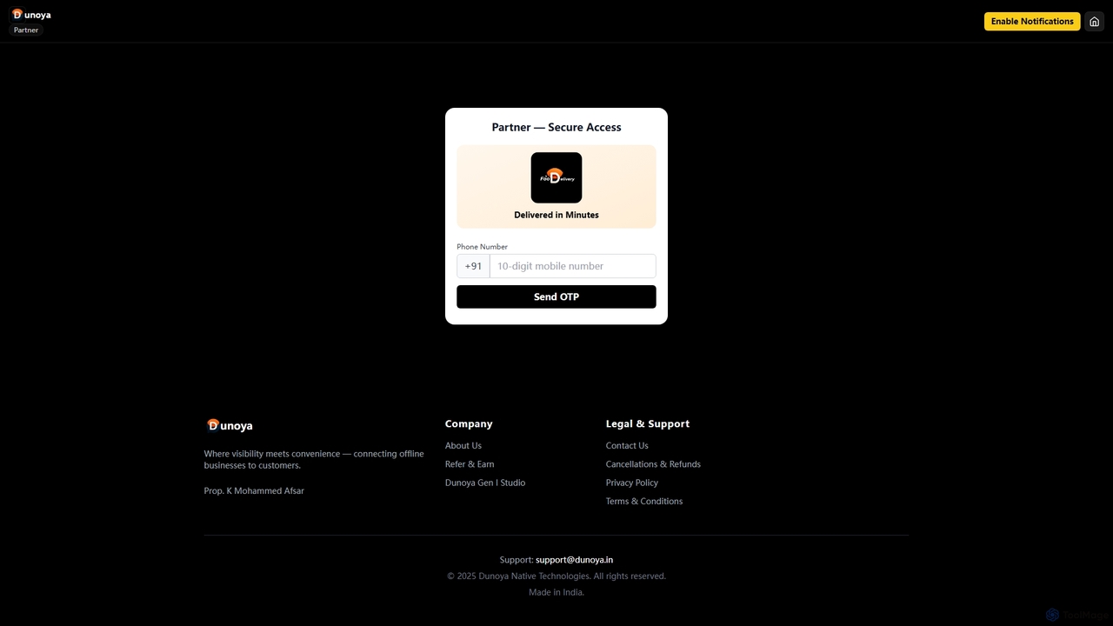This screenshot has width=1113, height=626.
Task: Click the Food Delivery logo thumbnail
Action: tap(556, 177)
